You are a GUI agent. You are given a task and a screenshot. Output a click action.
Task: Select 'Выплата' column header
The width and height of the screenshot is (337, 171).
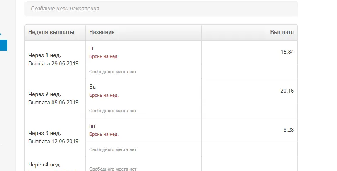point(282,32)
